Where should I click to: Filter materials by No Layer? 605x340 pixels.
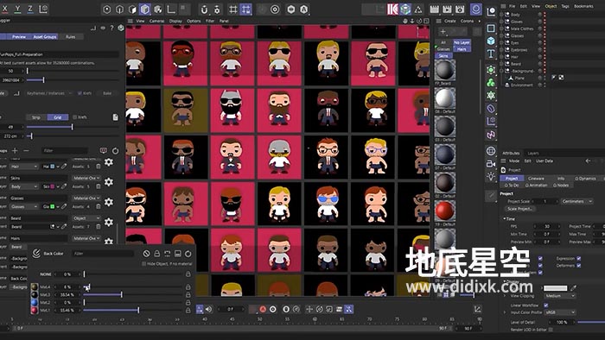462,42
